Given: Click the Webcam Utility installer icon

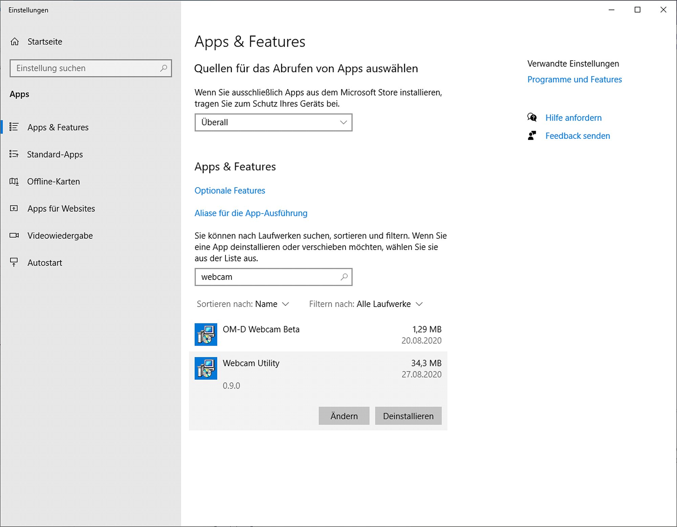Looking at the screenshot, I should 206,368.
